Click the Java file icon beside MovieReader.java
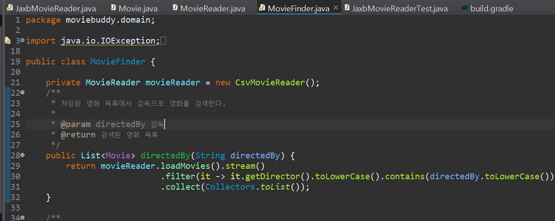Screen dimensions: 555x221 tap(175, 8)
